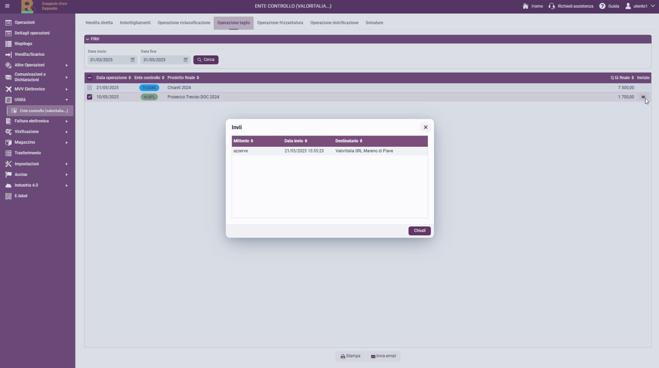This screenshot has height=368, width=659.
Task: Click the E-label QR icon
Action: click(8, 196)
